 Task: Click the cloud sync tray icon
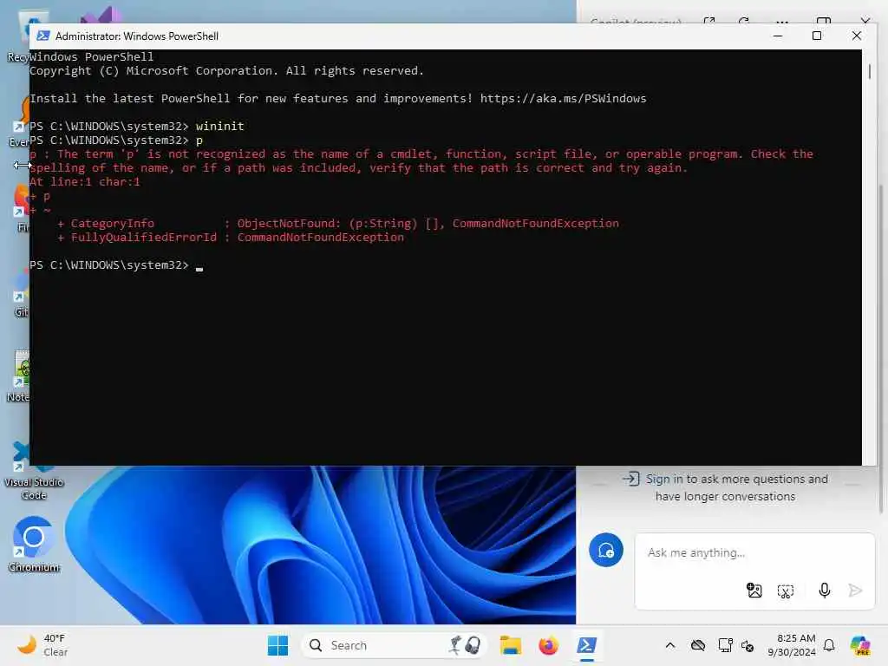point(698,645)
